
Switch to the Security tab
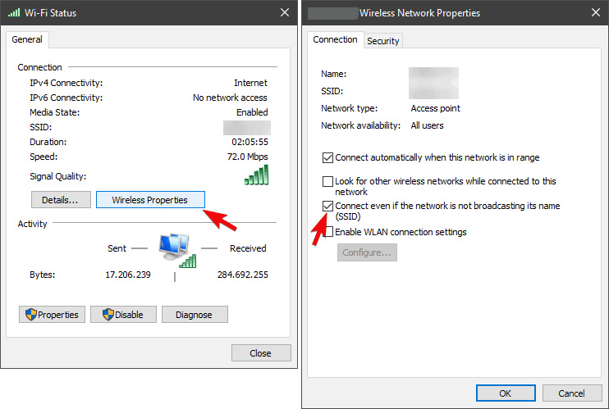[383, 41]
